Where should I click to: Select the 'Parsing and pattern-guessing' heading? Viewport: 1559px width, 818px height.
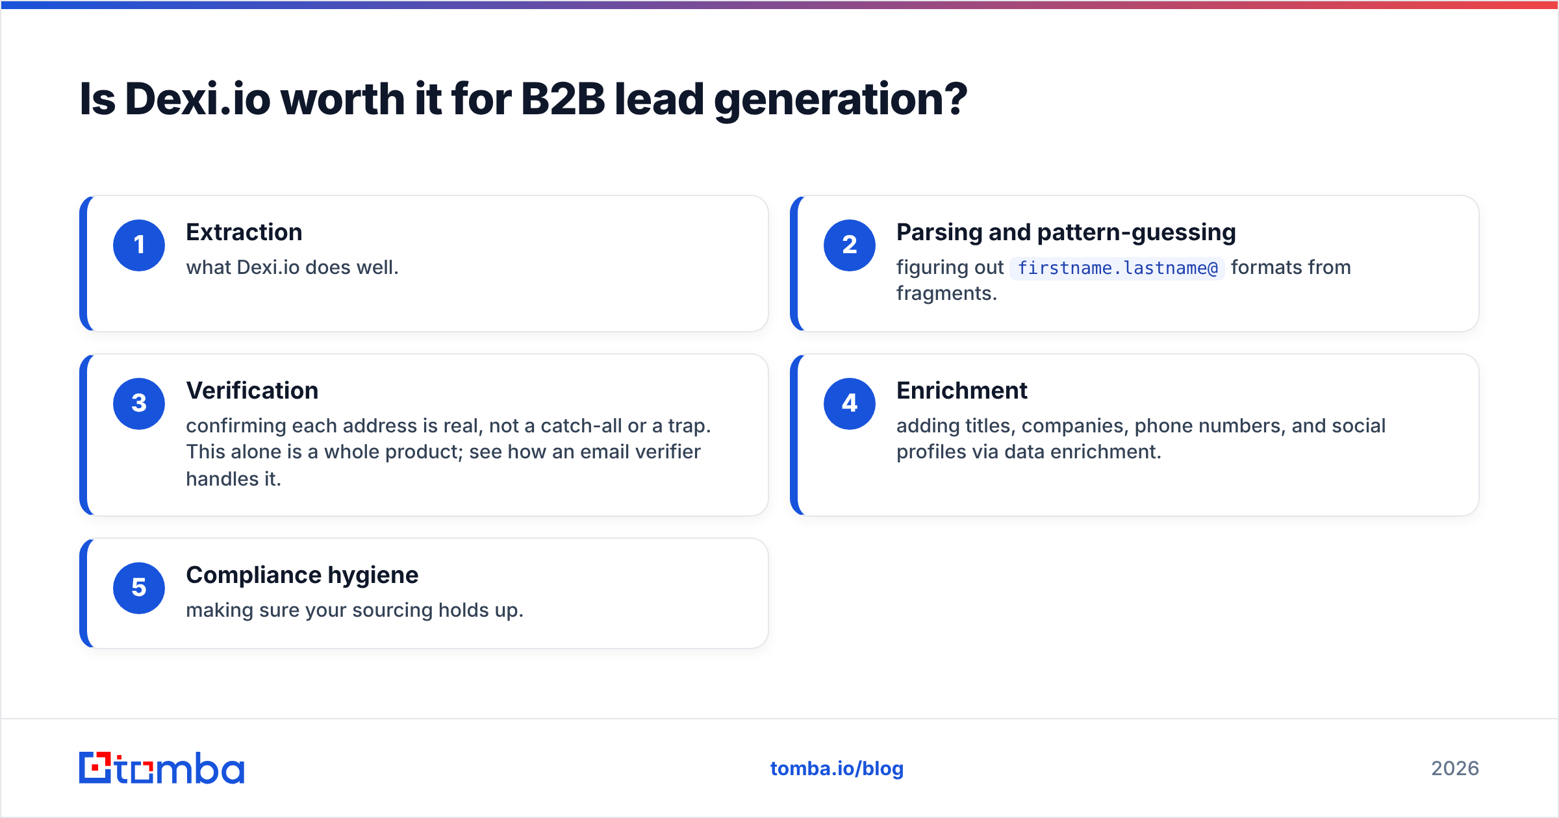[1066, 232]
